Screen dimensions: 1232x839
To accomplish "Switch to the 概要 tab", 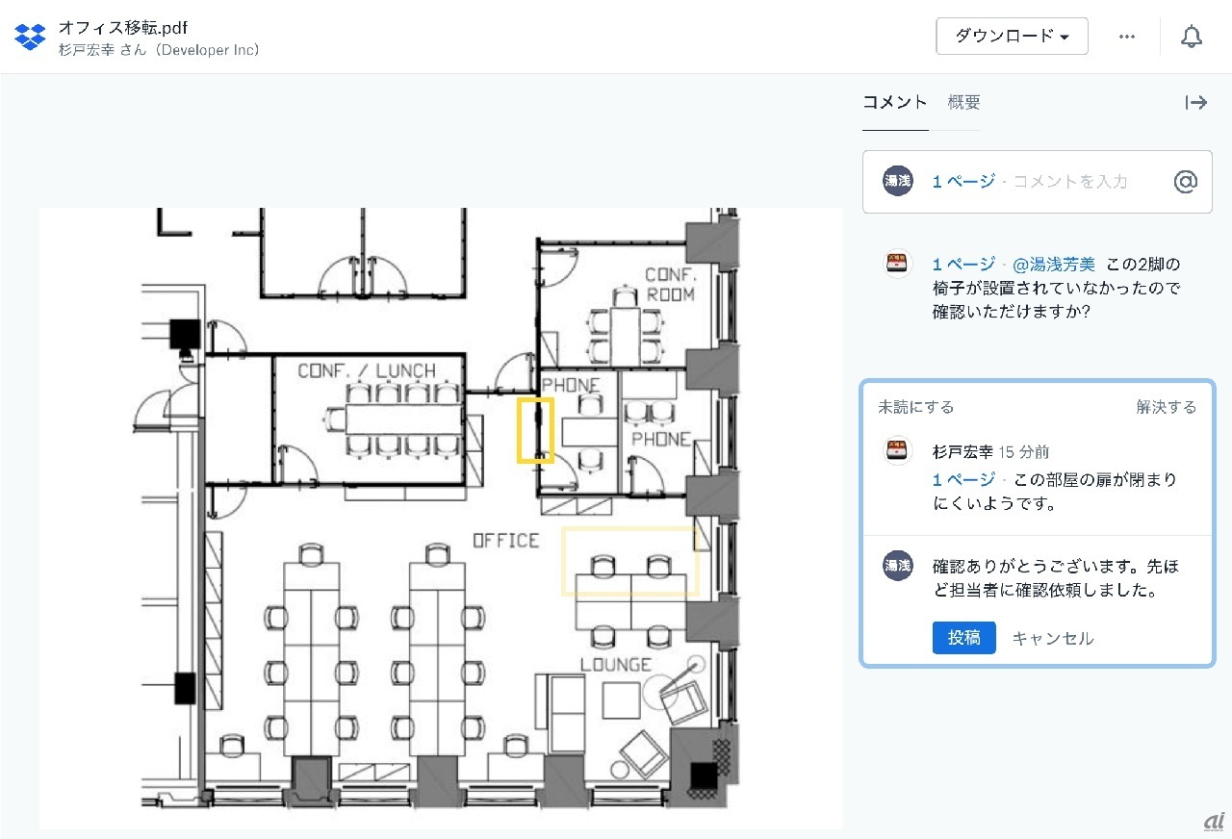I will (963, 103).
